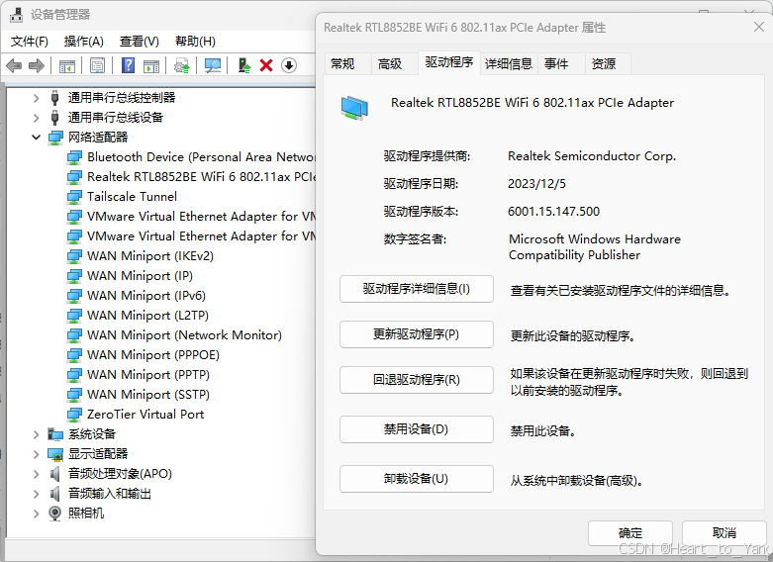
Task: Open the 查看(V) menu
Action: tap(140, 42)
